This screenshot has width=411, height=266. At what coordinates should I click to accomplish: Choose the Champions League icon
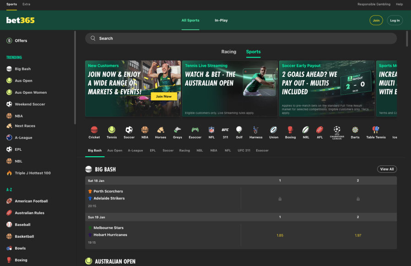click(337, 133)
